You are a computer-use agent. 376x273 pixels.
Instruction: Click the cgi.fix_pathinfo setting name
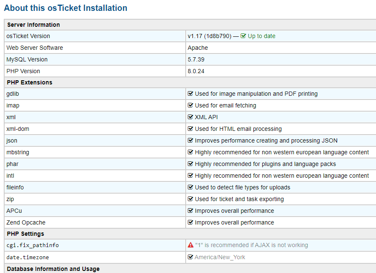(30, 245)
